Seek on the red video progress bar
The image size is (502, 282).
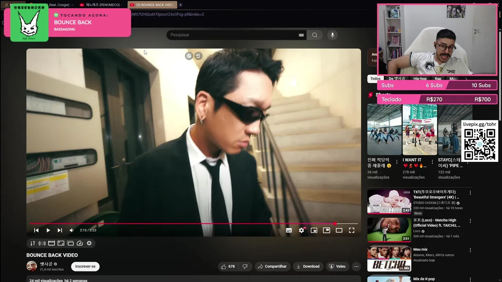(x=194, y=224)
